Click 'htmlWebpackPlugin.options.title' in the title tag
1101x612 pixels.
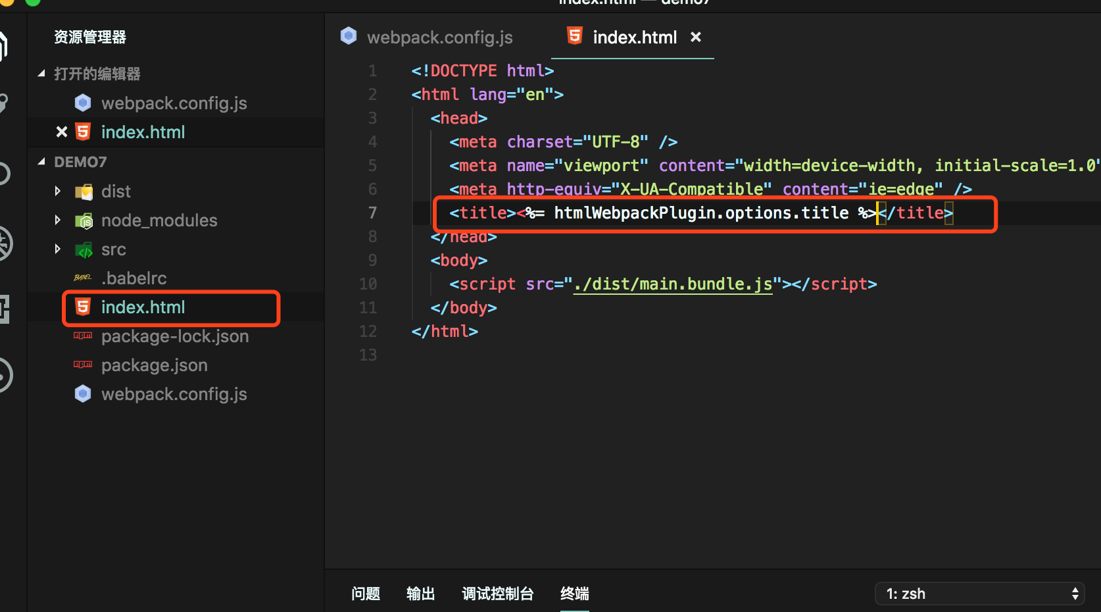pos(701,213)
